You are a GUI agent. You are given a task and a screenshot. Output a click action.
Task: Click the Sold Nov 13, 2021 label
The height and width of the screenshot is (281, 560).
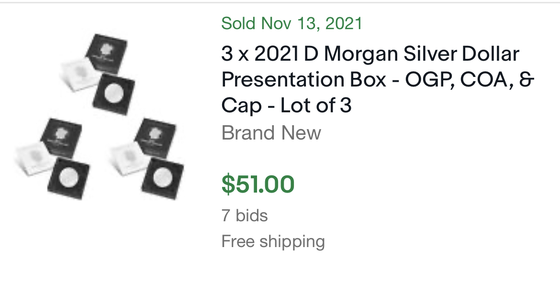pyautogui.click(x=291, y=23)
